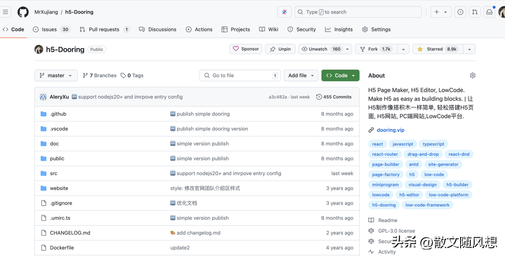Switch to the Pull requests tab
The image size is (505, 256).
(105, 29)
